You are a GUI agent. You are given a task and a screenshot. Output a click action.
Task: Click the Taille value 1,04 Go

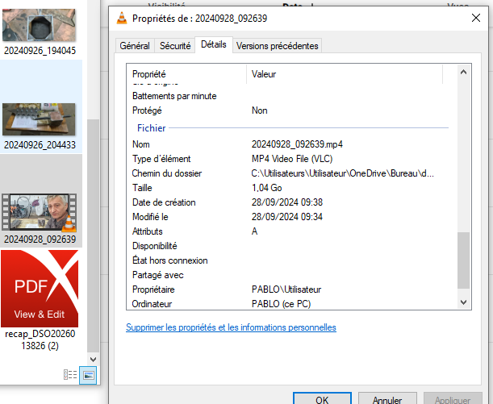(x=266, y=188)
